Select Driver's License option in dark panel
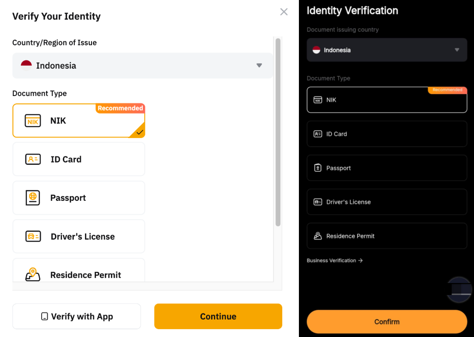The width and height of the screenshot is (474, 337). click(x=387, y=202)
